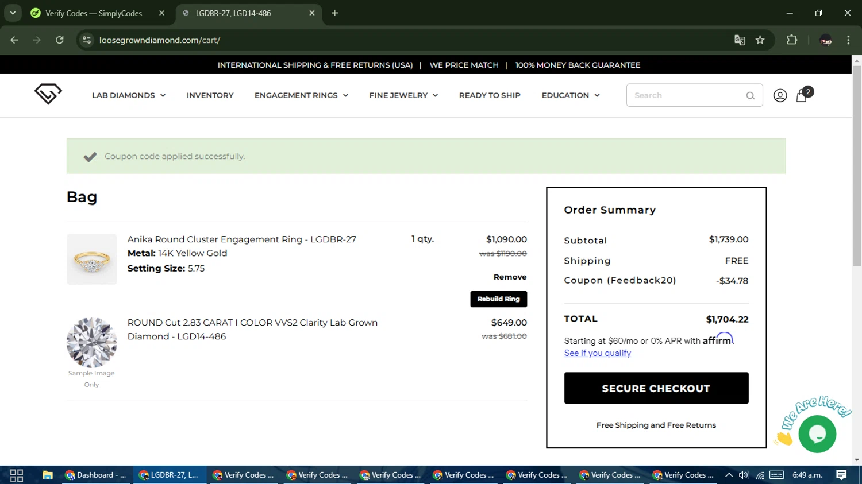862x484 pixels.
Task: Open the live chat bubble
Action: click(817, 434)
